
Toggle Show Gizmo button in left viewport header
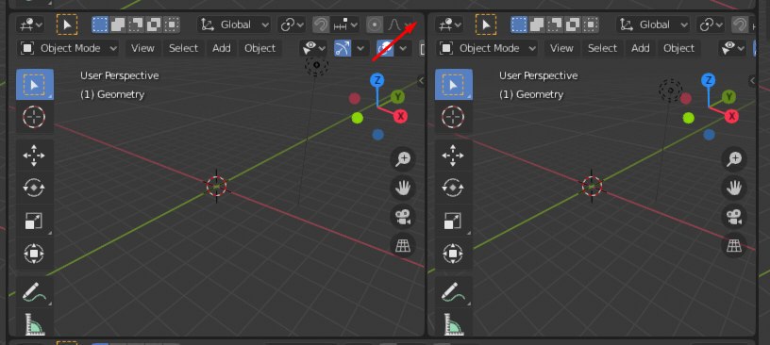click(x=343, y=48)
